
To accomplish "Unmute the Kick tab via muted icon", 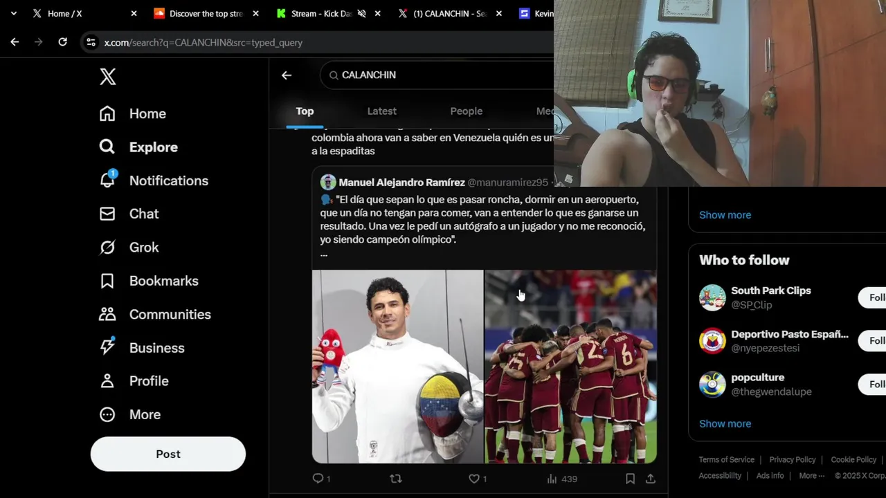I will click(361, 13).
